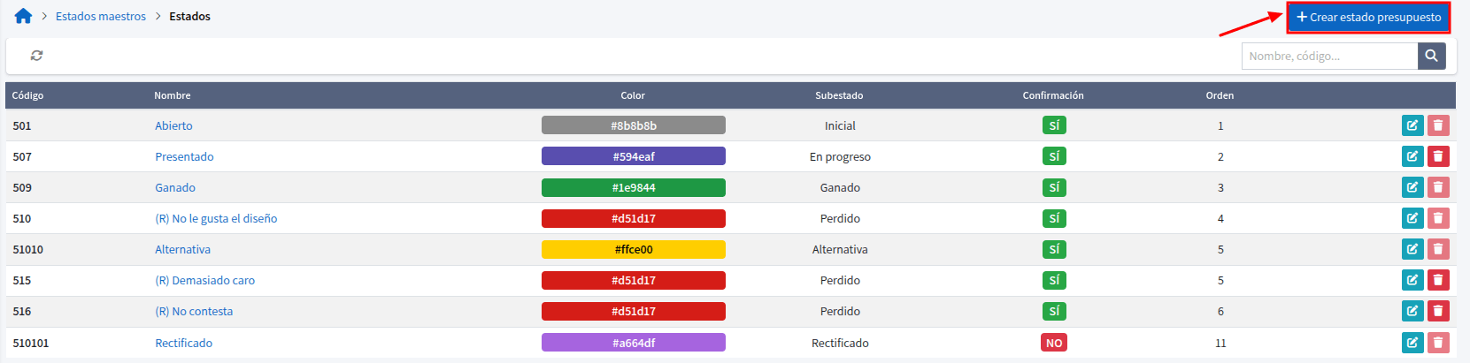Image resolution: width=1470 pixels, height=363 pixels.
Task: Toggle the SÍ confirmation badge for Ganado
Action: (1054, 187)
